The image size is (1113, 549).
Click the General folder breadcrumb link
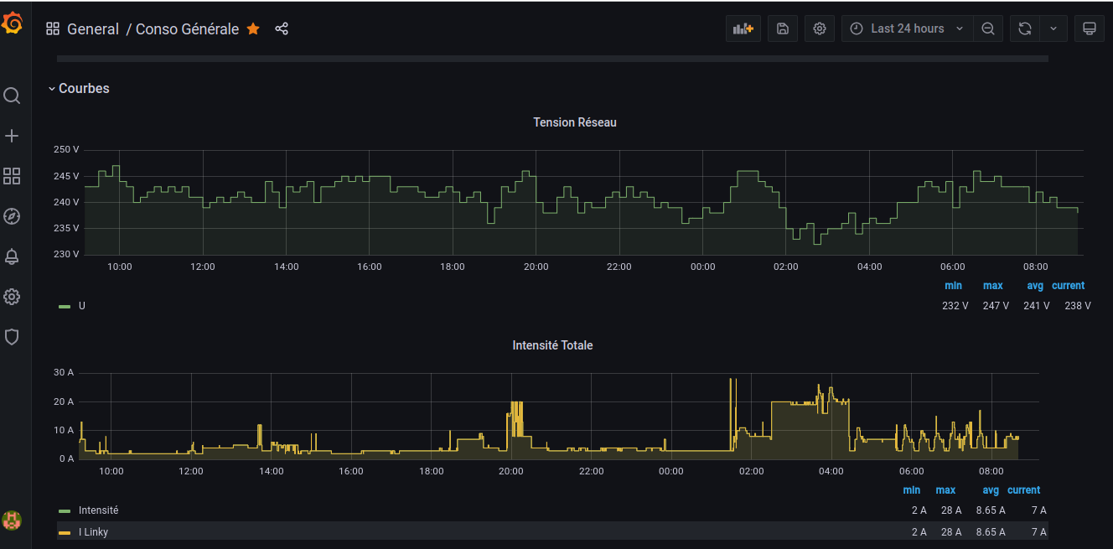pyautogui.click(x=92, y=29)
